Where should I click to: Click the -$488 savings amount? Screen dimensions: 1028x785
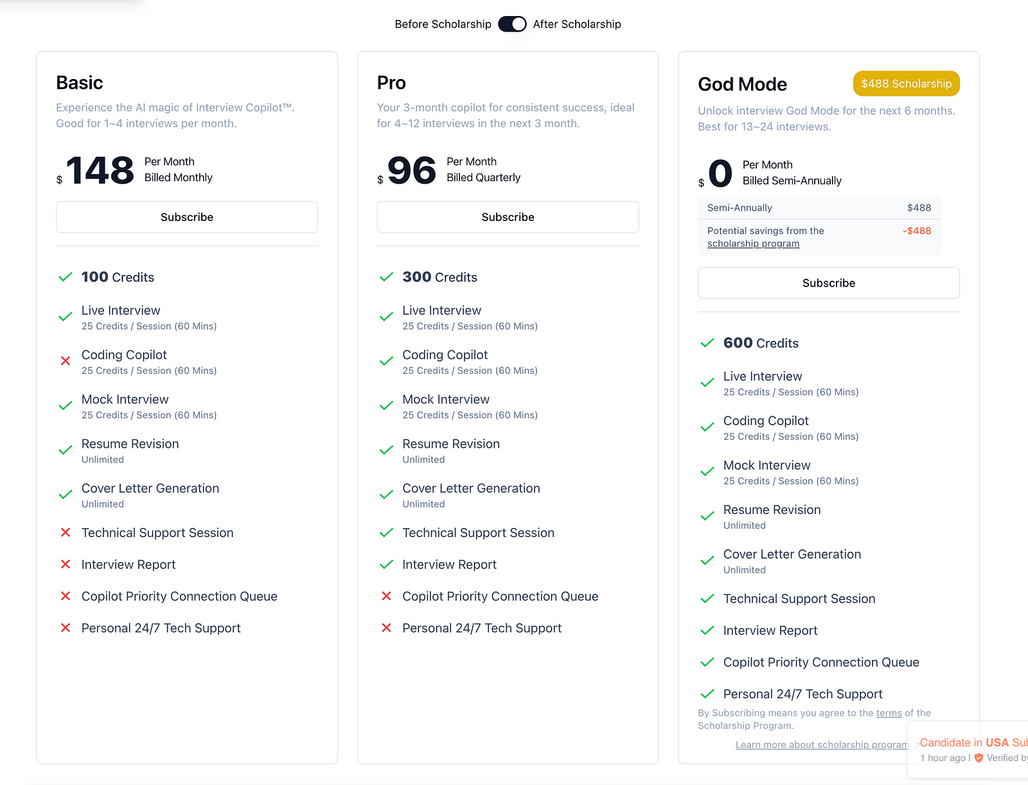click(917, 231)
